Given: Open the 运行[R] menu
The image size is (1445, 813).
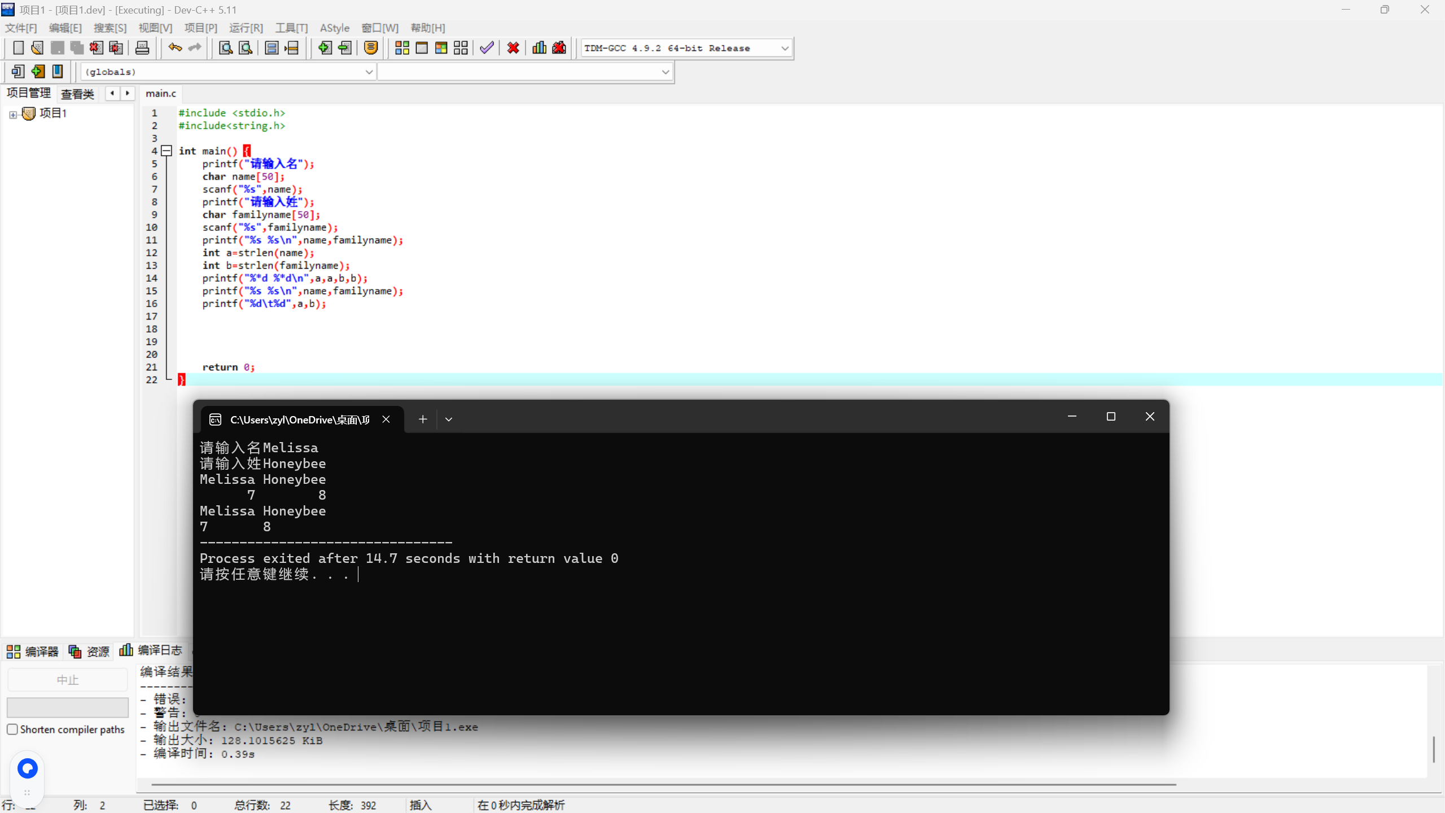Looking at the screenshot, I should [246, 28].
